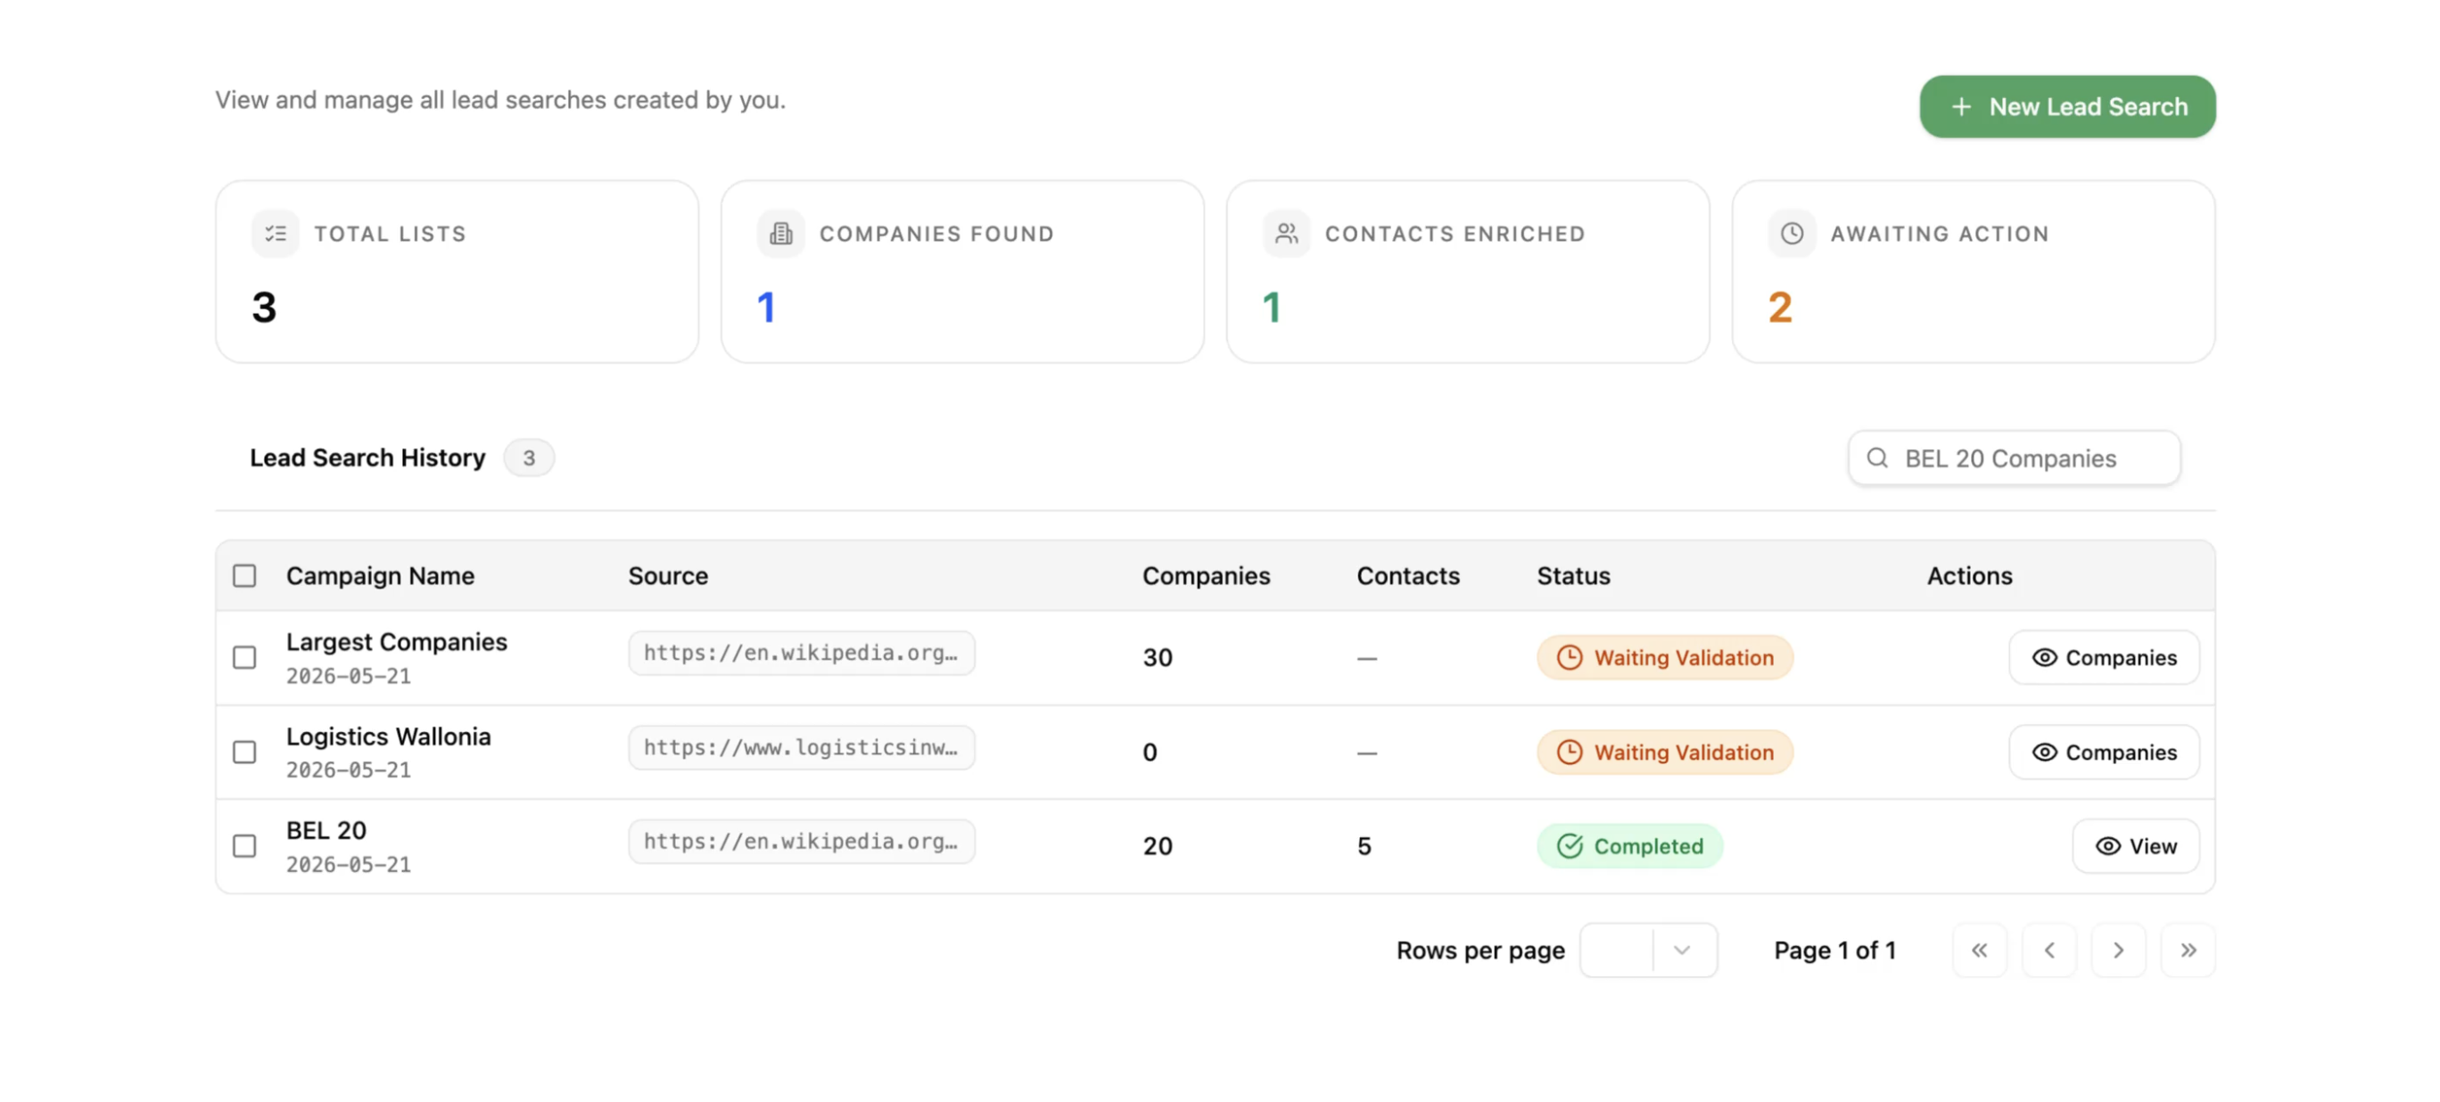Click the Status column header
2440x1102 pixels.
1573,576
